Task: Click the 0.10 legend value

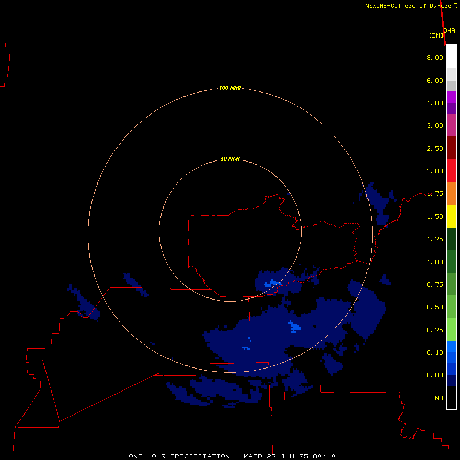Action: click(x=435, y=353)
